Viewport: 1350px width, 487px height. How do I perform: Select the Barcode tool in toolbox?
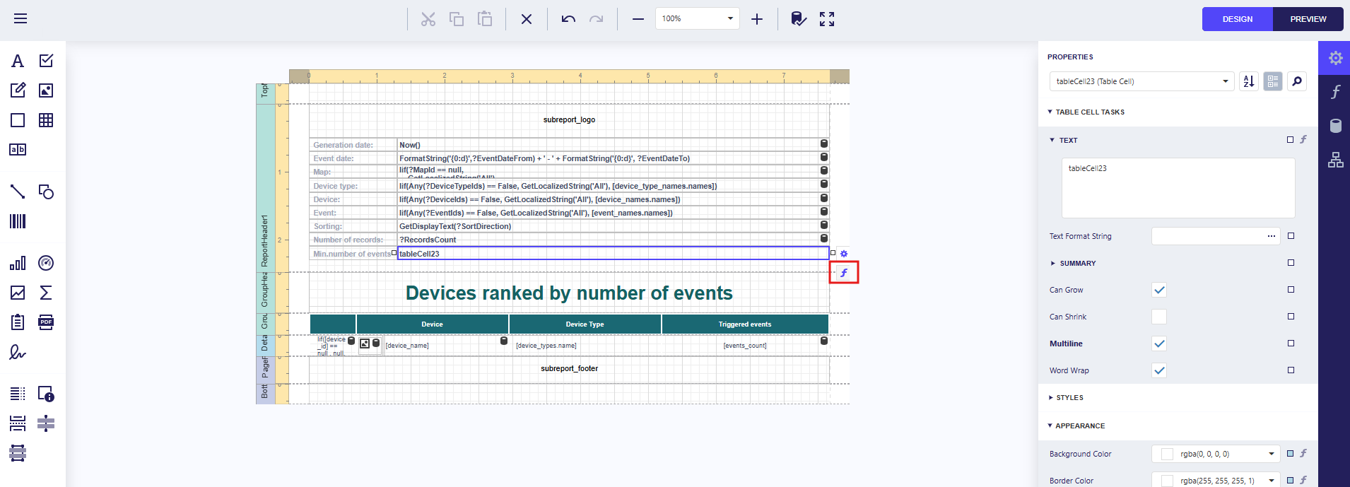tap(18, 221)
